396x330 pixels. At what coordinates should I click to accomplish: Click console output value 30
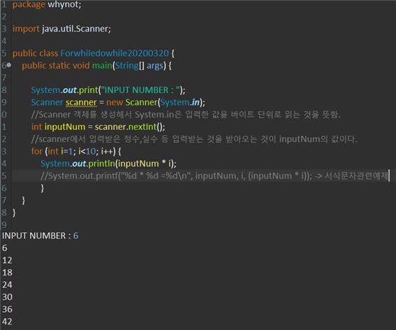tap(7, 297)
